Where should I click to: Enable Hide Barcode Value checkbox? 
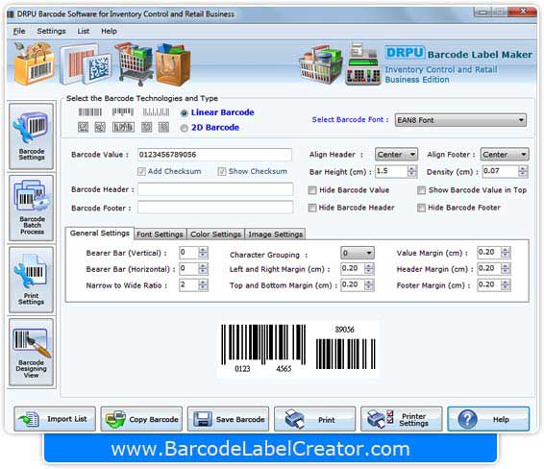(312, 190)
